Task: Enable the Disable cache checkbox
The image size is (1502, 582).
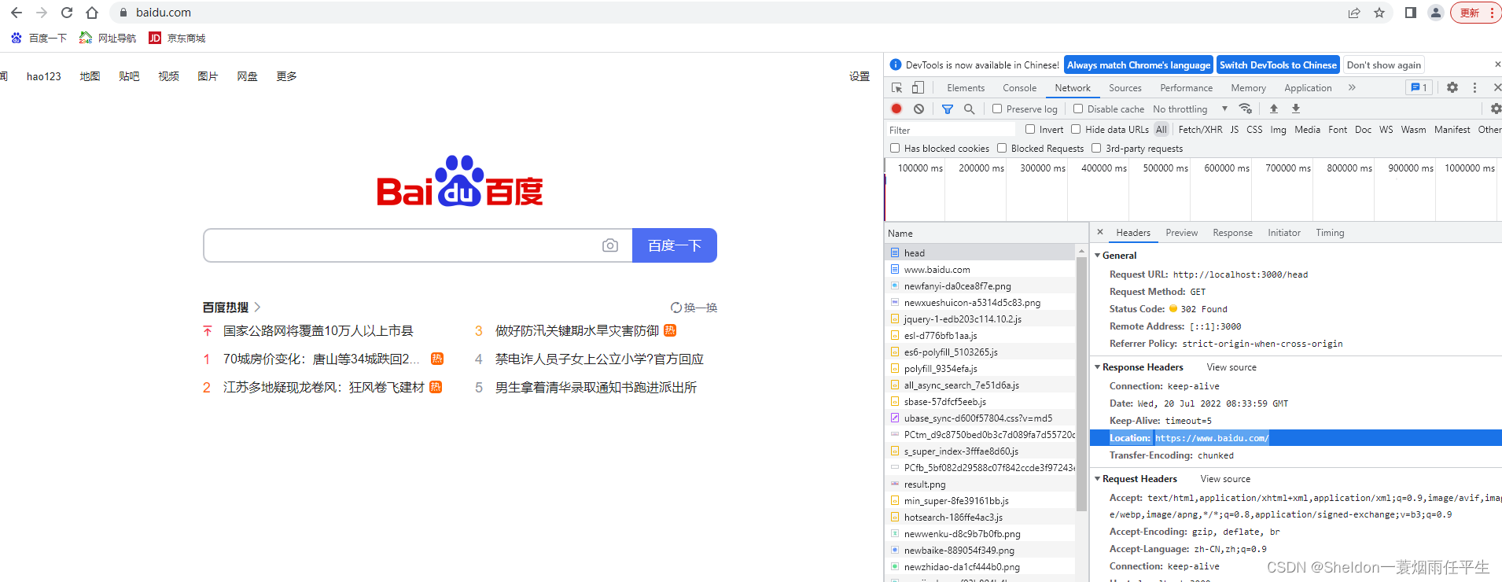Action: tap(1078, 109)
